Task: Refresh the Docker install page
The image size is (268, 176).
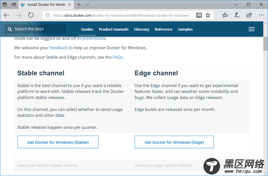Action: pyautogui.click(x=31, y=15)
